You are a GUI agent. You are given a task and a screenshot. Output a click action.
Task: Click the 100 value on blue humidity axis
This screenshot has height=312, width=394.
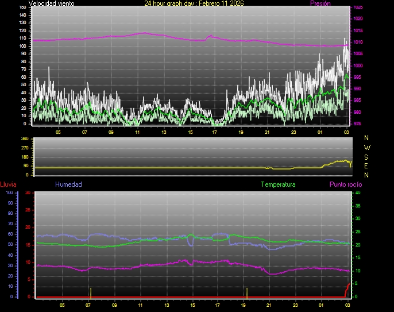9,193
